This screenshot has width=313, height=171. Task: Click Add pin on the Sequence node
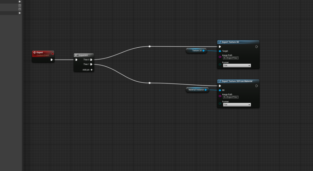click(x=88, y=70)
